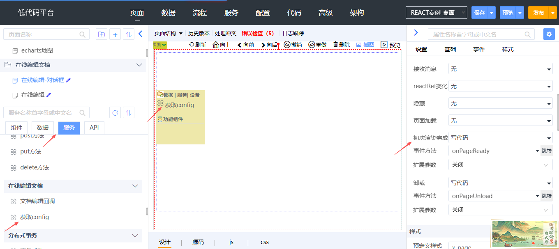This screenshot has width=559, height=249.
Task: Open the properties settings gear icon
Action: click(549, 34)
